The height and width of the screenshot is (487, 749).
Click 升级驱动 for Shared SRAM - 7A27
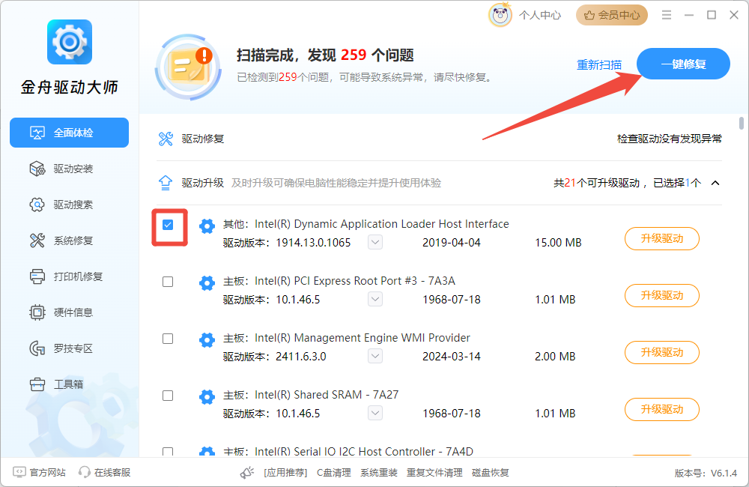pyautogui.click(x=662, y=409)
